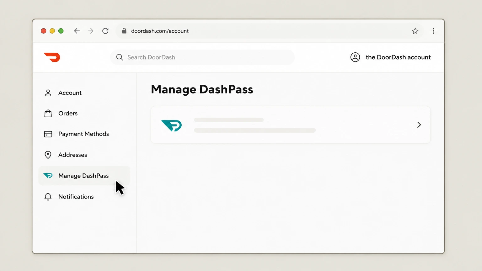Viewport: 482px width, 271px height.
Task: Click the Manage DashPass page heading
Action: point(202,89)
